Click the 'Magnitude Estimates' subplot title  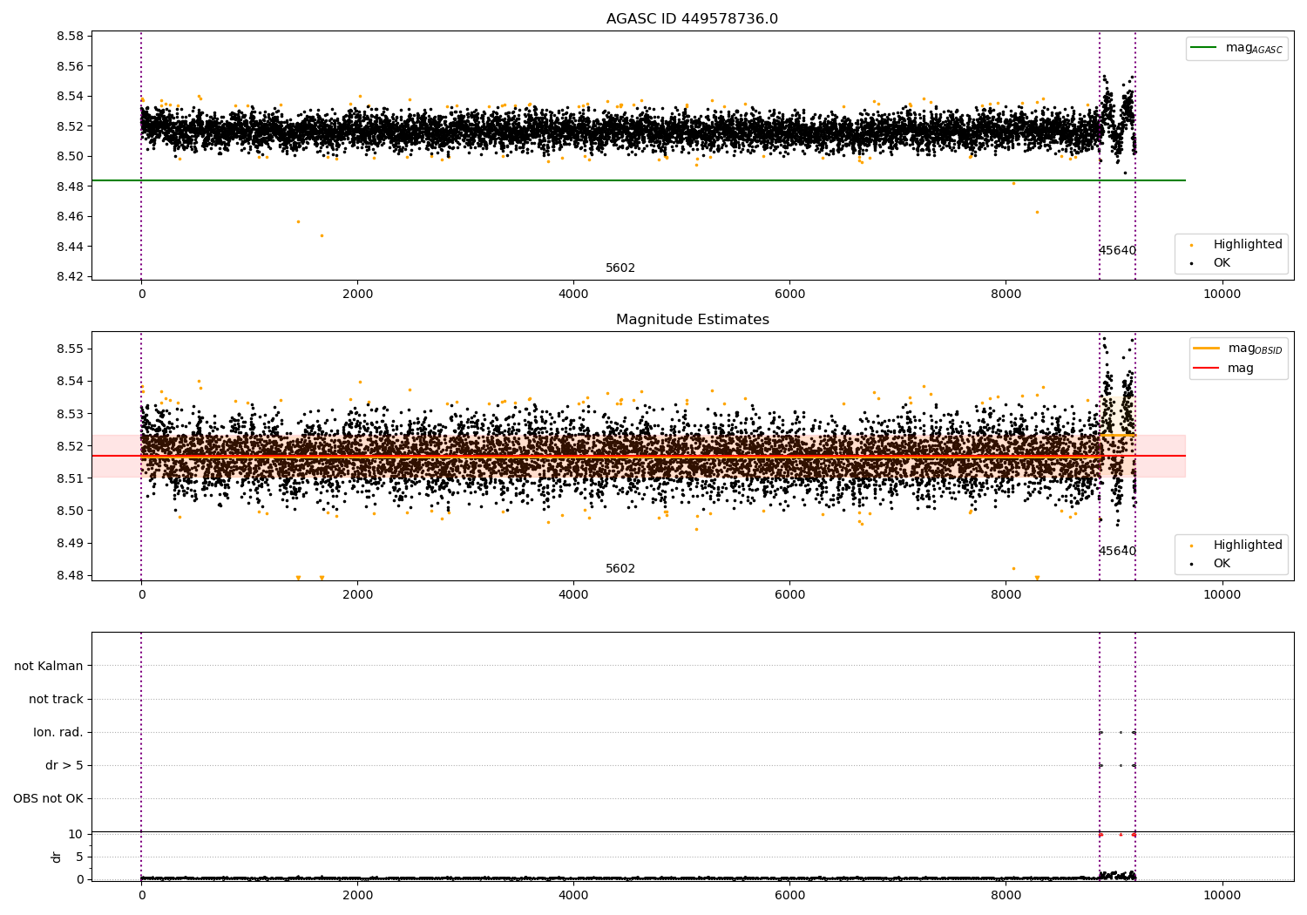point(692,320)
